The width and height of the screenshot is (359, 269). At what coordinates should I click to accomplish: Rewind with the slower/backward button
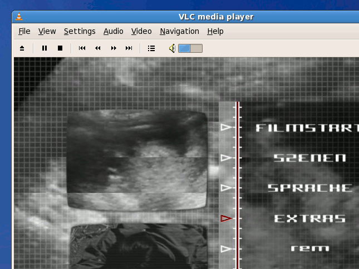point(98,48)
